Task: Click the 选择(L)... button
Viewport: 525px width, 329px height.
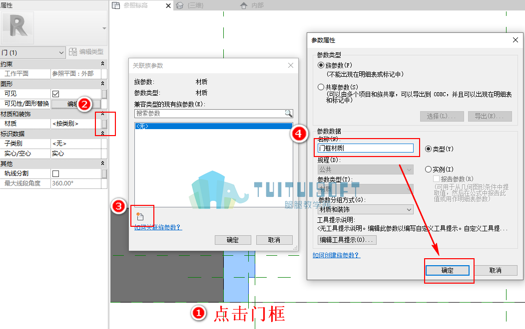Action: 442,116
